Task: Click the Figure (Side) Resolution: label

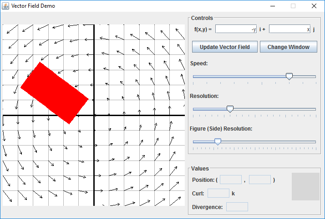Action: pyautogui.click(x=221, y=129)
